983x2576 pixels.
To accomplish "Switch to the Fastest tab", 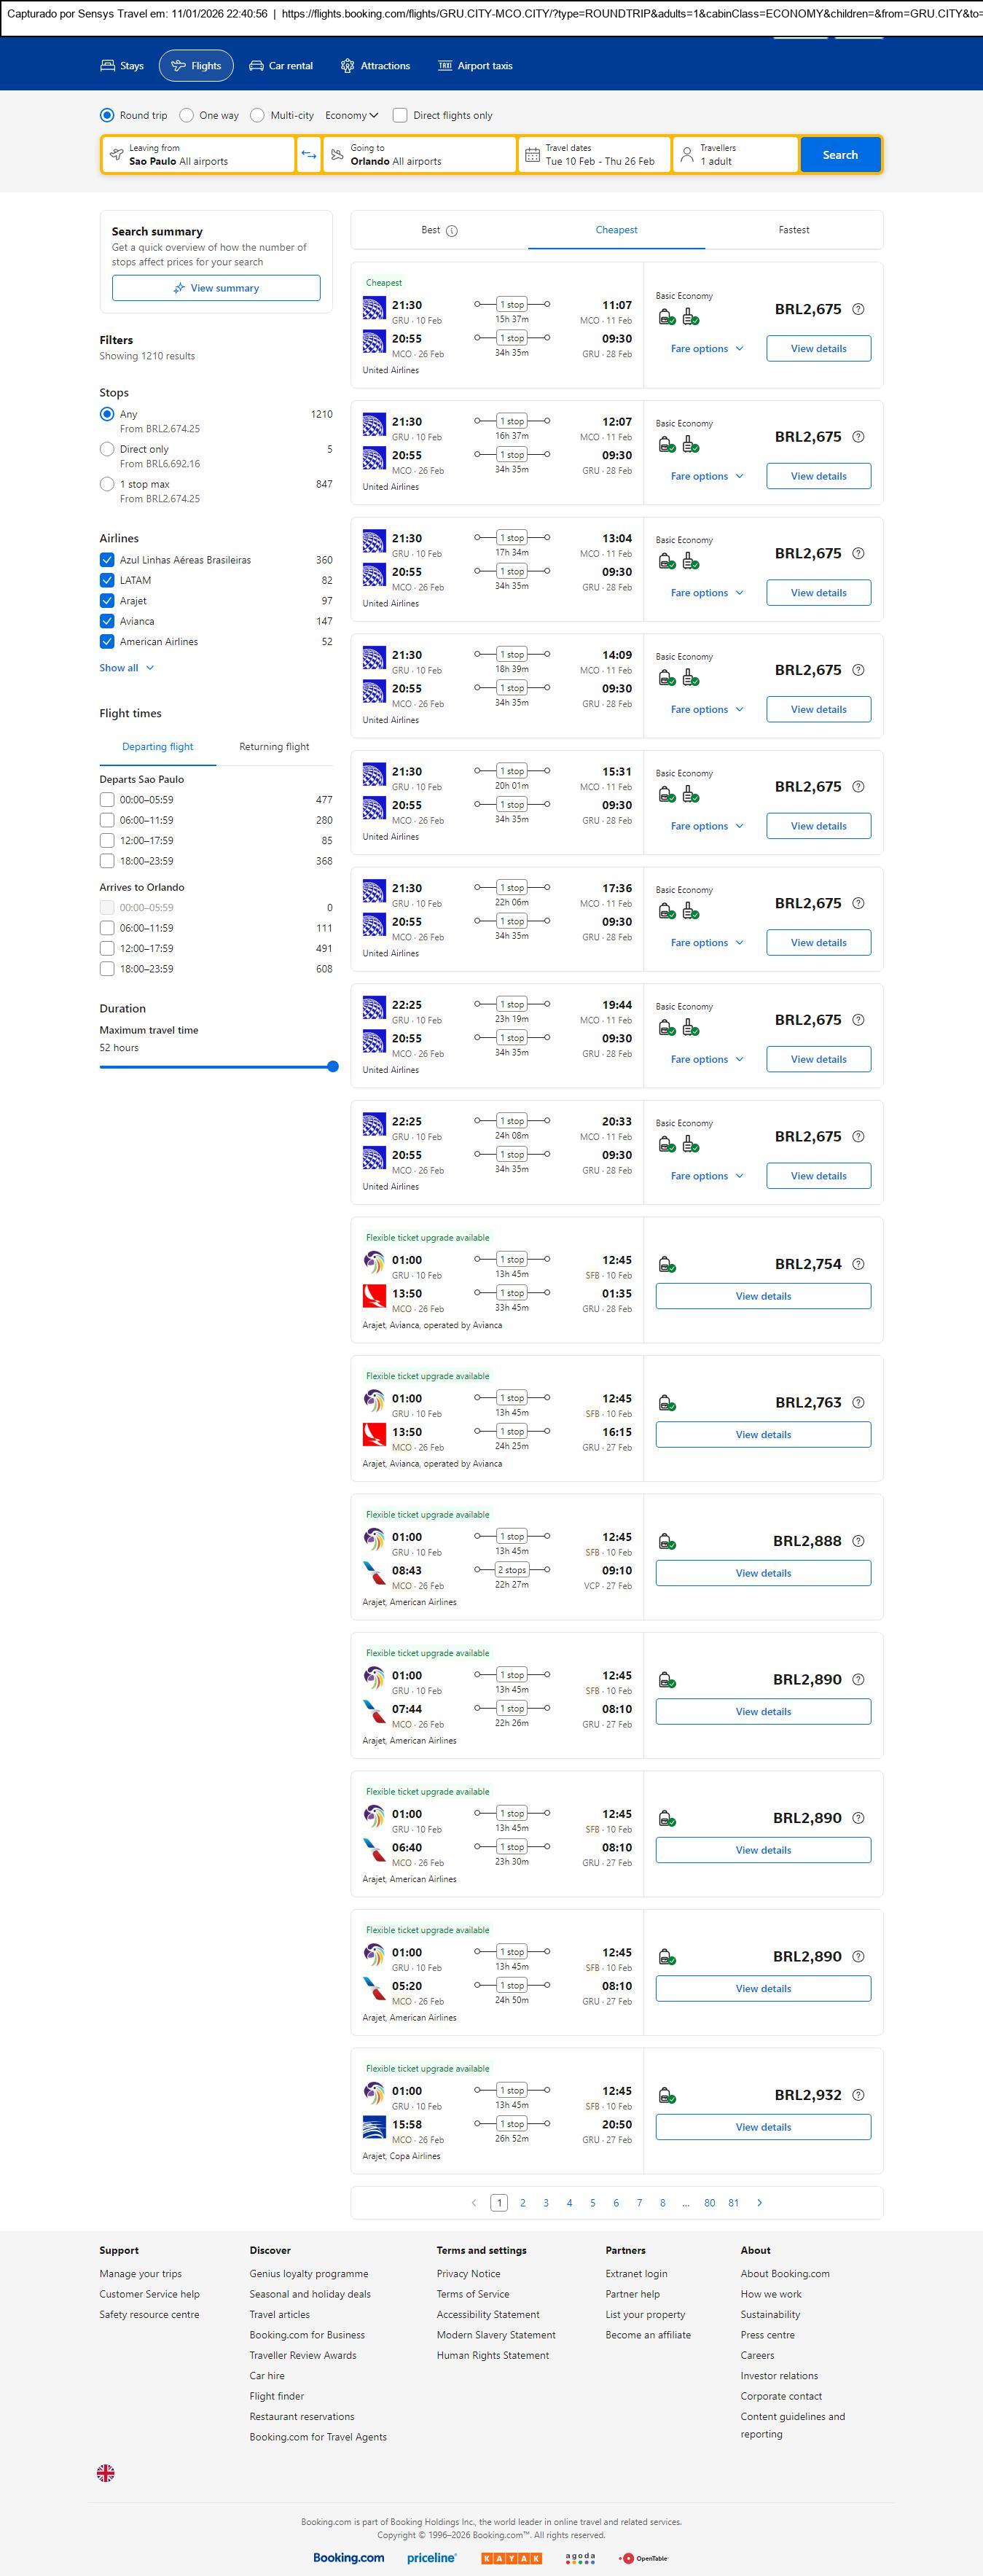I will point(793,230).
